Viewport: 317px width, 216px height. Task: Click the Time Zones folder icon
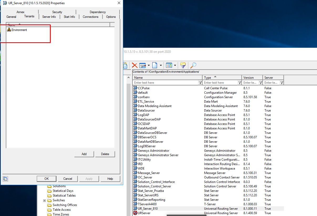49,214
